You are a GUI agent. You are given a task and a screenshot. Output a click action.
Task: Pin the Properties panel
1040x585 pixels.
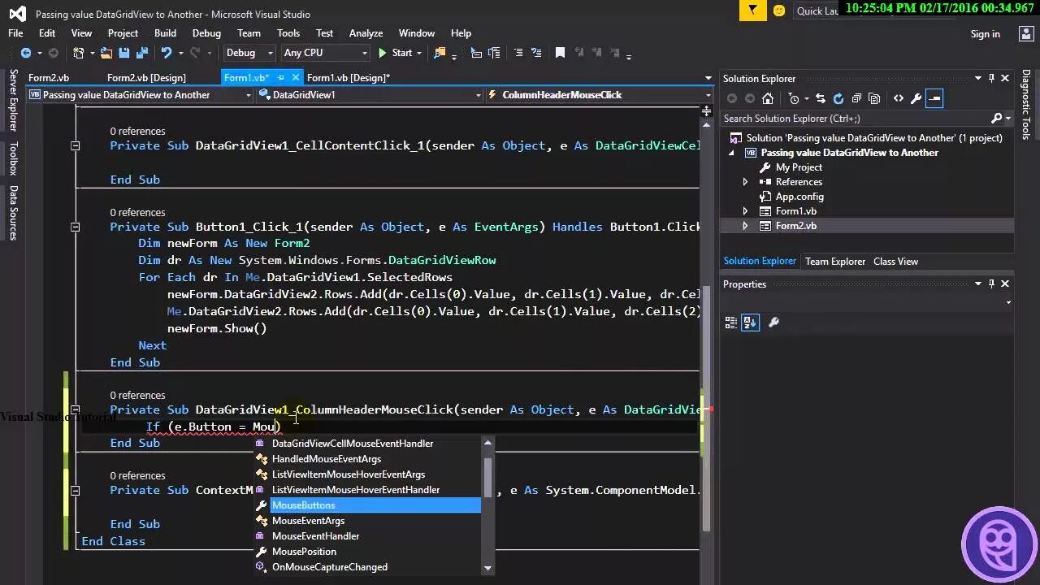[x=991, y=284]
